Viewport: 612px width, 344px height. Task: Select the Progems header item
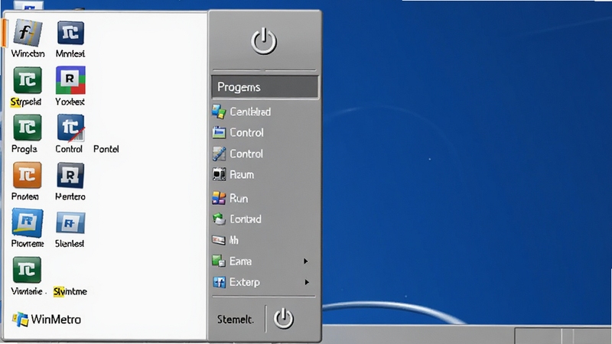click(x=265, y=87)
